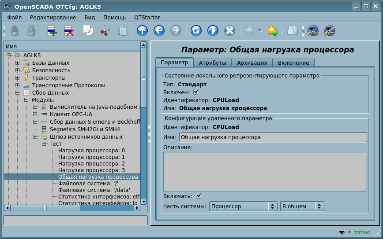This screenshot has height=239, width=383.
Task: Click the Add item toolbar icon
Action: 52,31
